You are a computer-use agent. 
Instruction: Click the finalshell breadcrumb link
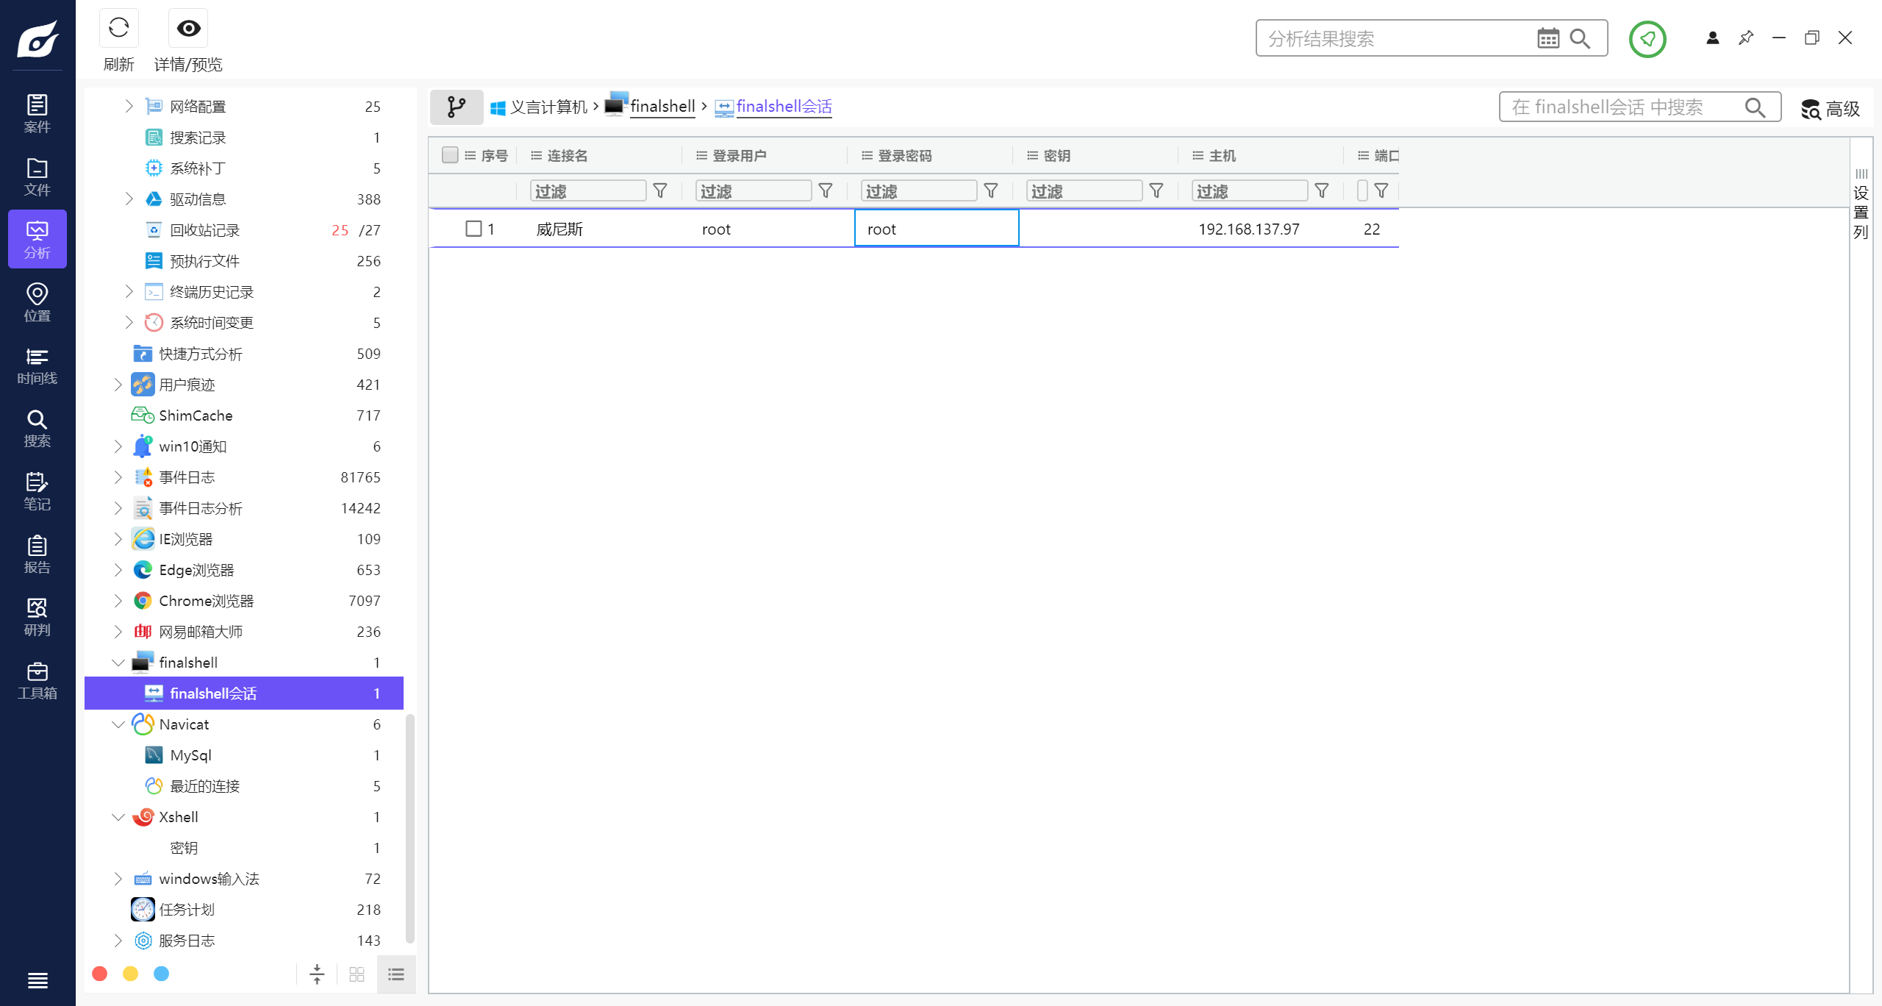coord(662,107)
